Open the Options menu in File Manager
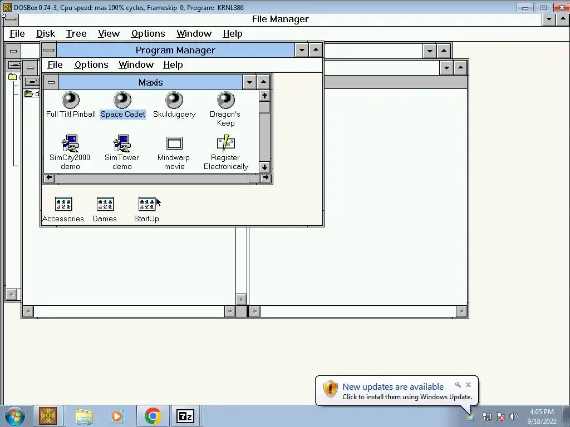 coord(148,34)
